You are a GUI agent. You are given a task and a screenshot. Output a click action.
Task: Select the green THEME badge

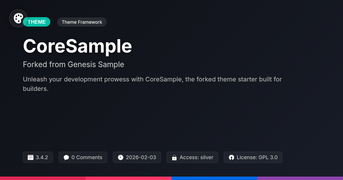click(37, 22)
